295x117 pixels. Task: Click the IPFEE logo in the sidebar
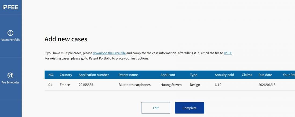tap(11, 7)
